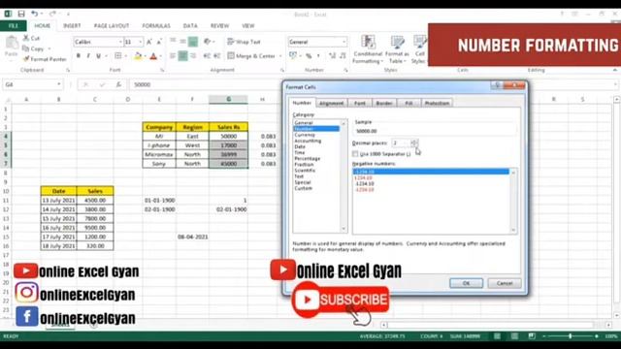Screen dimensions: 621x349
Task: Open the FILE tab
Action: click(x=14, y=26)
